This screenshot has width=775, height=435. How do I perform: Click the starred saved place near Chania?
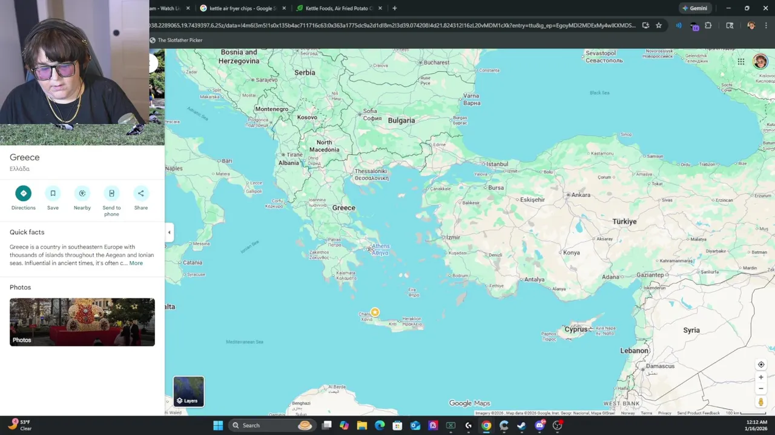tap(375, 312)
